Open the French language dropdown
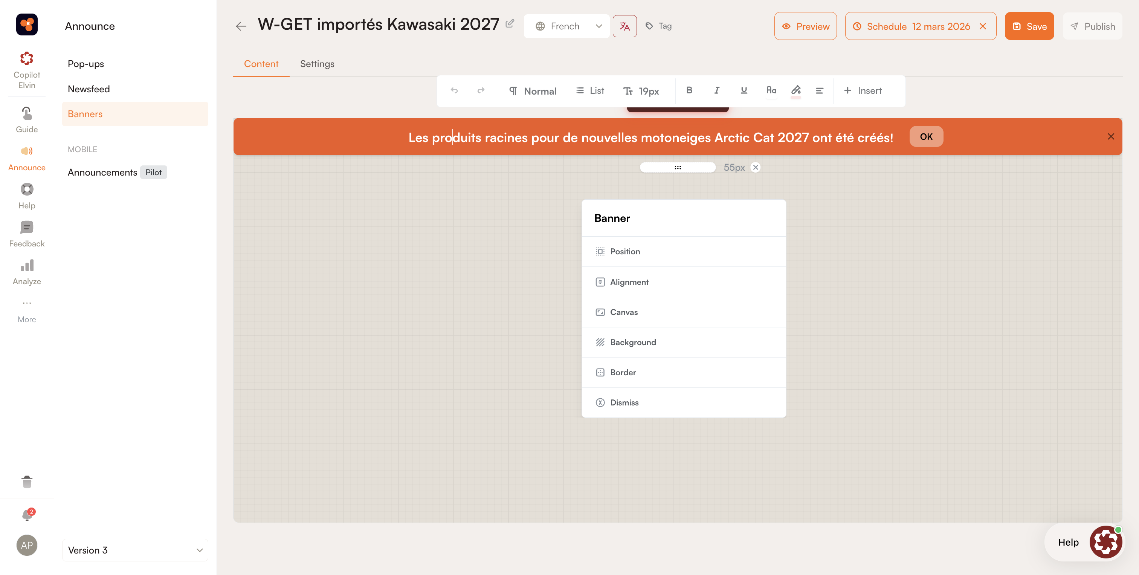The image size is (1139, 575). click(x=566, y=26)
